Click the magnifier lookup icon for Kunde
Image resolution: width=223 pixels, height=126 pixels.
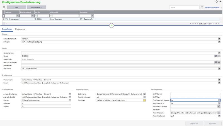(x=215, y=56)
